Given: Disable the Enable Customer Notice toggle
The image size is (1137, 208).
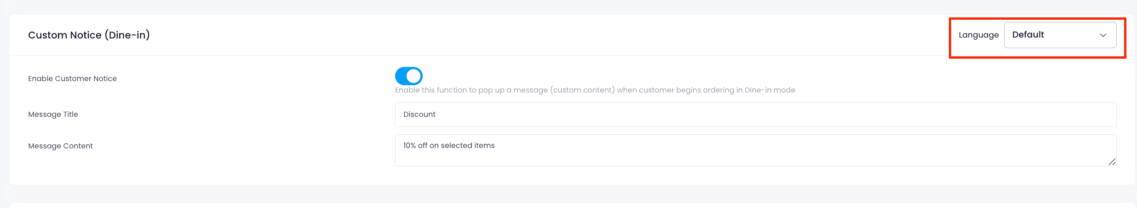Looking at the screenshot, I should [408, 76].
